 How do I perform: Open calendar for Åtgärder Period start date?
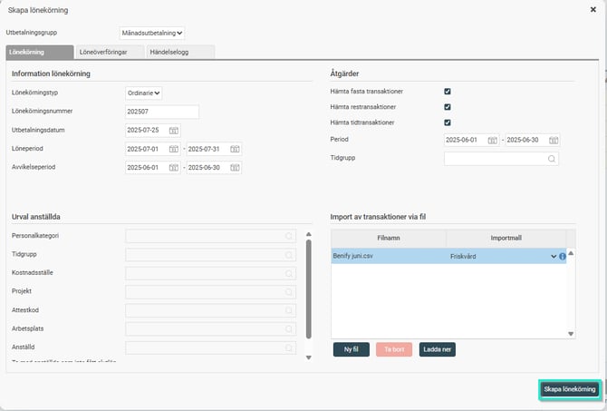(492, 141)
